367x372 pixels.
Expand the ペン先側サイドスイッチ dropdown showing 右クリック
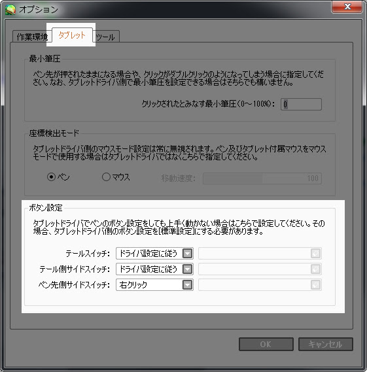coord(154,285)
